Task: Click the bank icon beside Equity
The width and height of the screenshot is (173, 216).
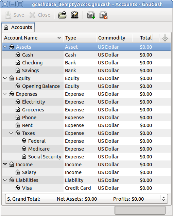Action: (x=12, y=78)
